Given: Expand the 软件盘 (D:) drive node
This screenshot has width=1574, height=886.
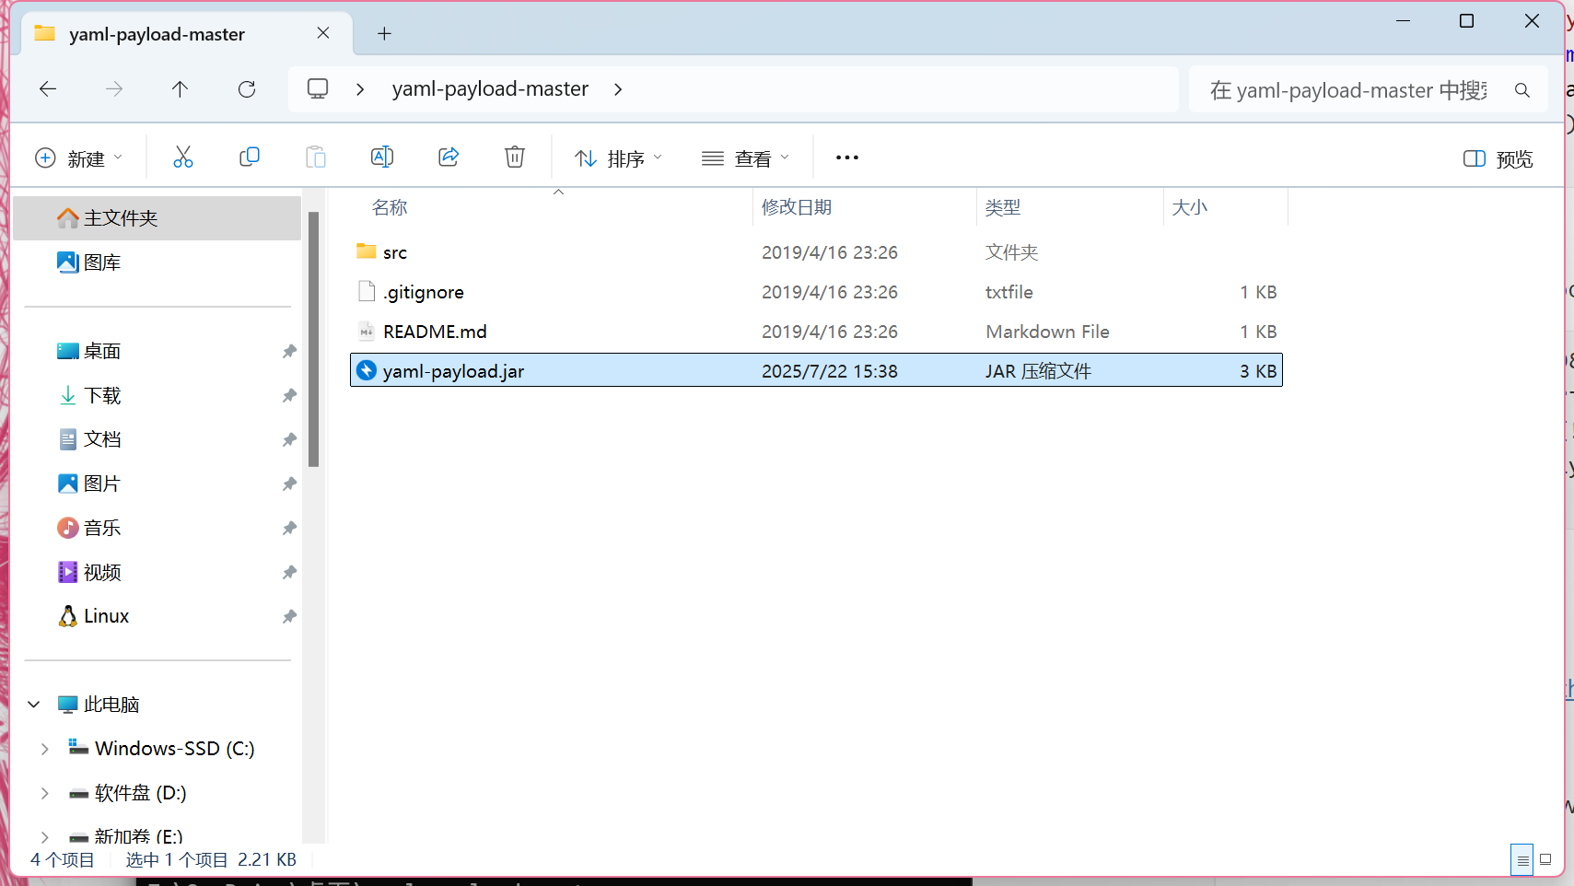Looking at the screenshot, I should 45,793.
